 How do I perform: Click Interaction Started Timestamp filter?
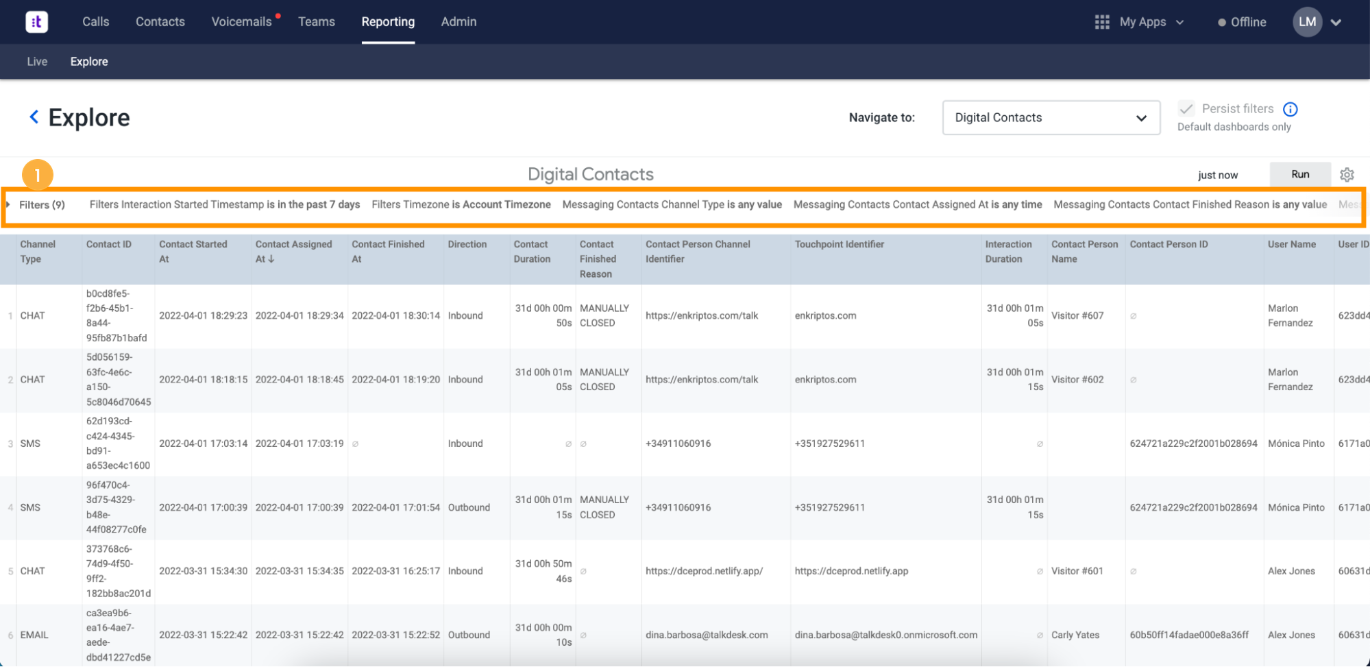(x=225, y=204)
